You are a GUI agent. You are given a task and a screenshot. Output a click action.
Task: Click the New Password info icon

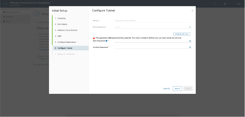pyautogui.click(x=106, y=41)
